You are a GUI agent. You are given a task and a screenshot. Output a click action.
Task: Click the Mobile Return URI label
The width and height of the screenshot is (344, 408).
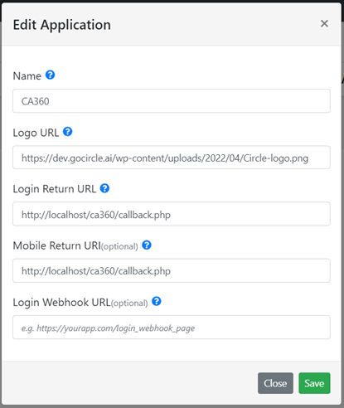[x=57, y=245]
